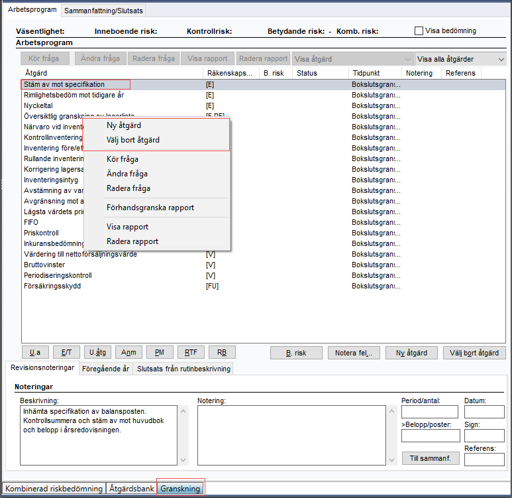Viewport: 512px width, 498px height.
Task: Click the U.åtg status button
Action: pyautogui.click(x=97, y=353)
